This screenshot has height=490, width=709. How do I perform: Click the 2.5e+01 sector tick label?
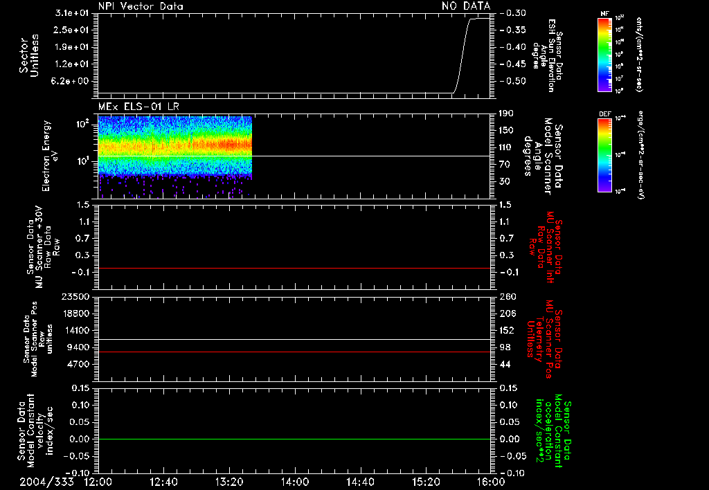click(x=72, y=30)
